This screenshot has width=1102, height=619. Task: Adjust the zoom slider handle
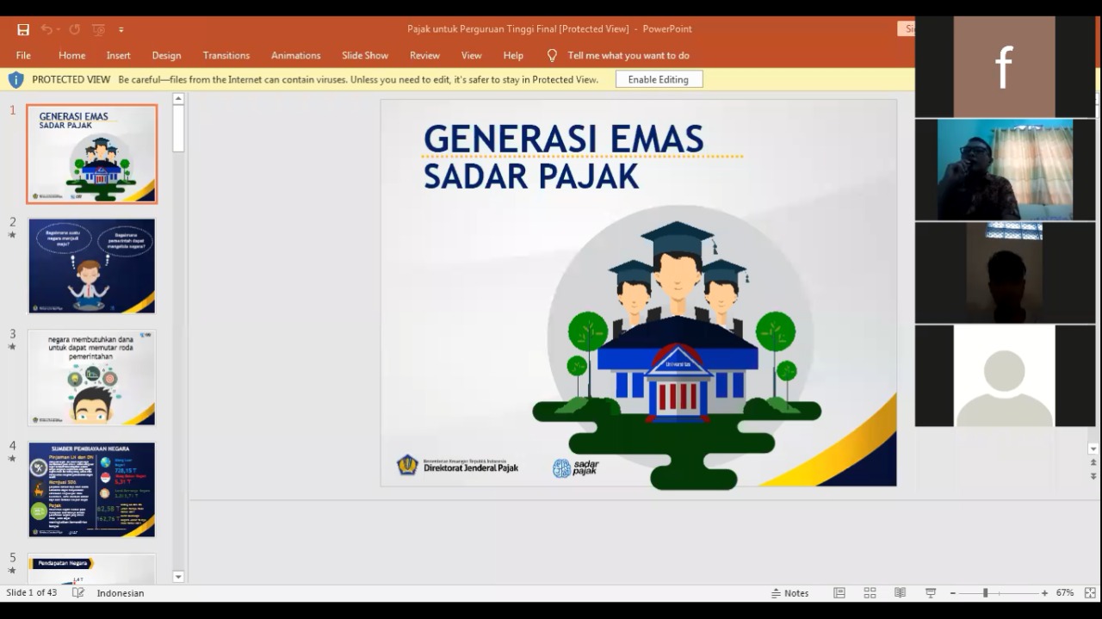pyautogui.click(x=985, y=593)
